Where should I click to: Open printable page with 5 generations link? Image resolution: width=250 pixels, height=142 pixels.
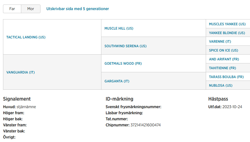[x=78, y=9]
